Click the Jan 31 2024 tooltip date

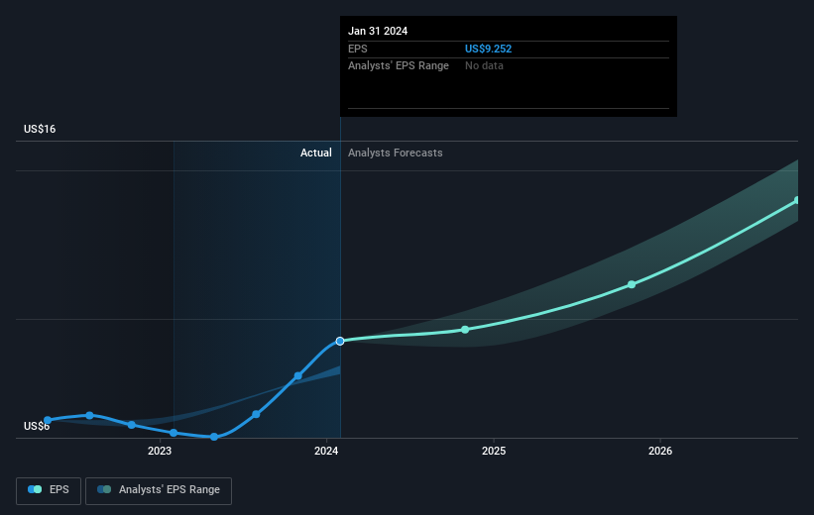(x=378, y=31)
